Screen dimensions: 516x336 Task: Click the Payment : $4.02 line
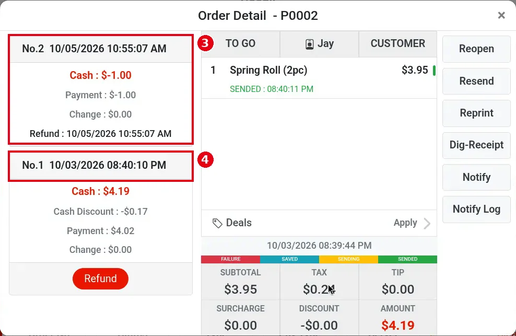point(100,231)
